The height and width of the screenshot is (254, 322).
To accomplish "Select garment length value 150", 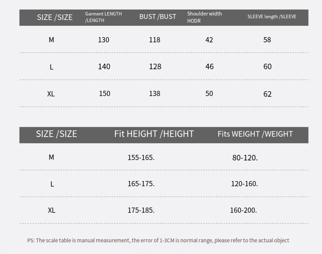I will [x=104, y=94].
